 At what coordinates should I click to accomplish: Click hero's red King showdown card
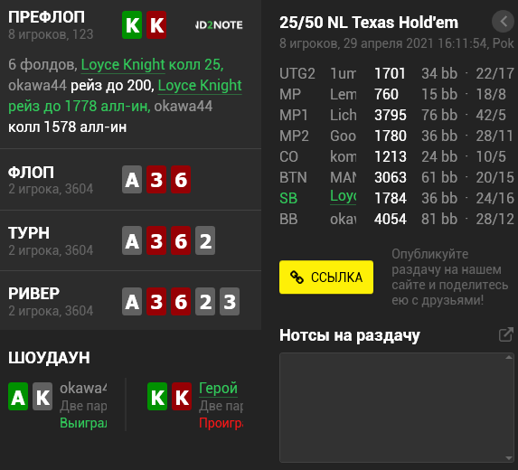click(x=182, y=397)
